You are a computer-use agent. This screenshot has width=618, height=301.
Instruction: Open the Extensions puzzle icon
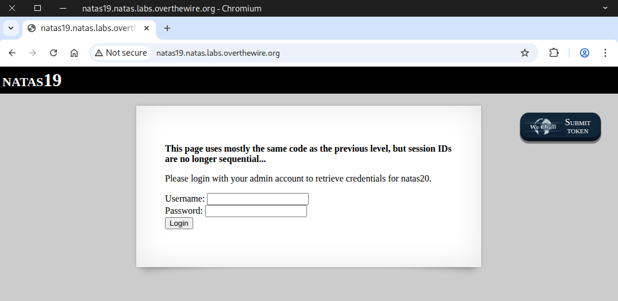[x=554, y=53]
